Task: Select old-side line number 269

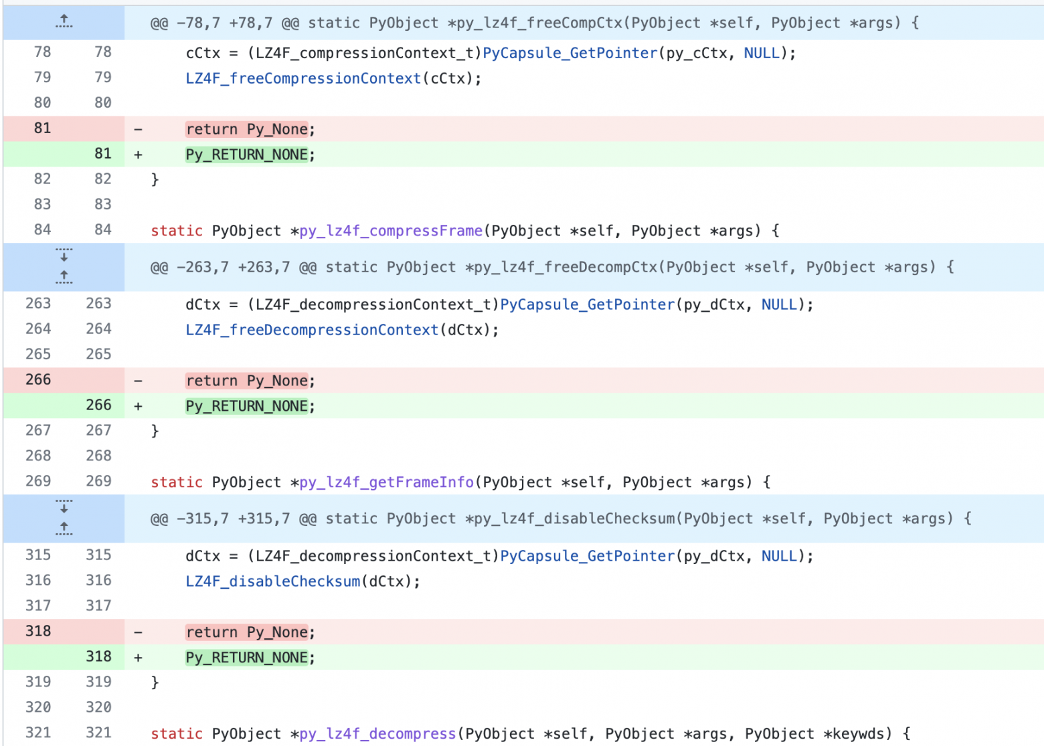Action: 38,481
